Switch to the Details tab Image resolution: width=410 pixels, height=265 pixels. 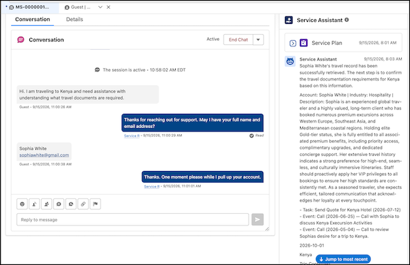tap(74, 19)
